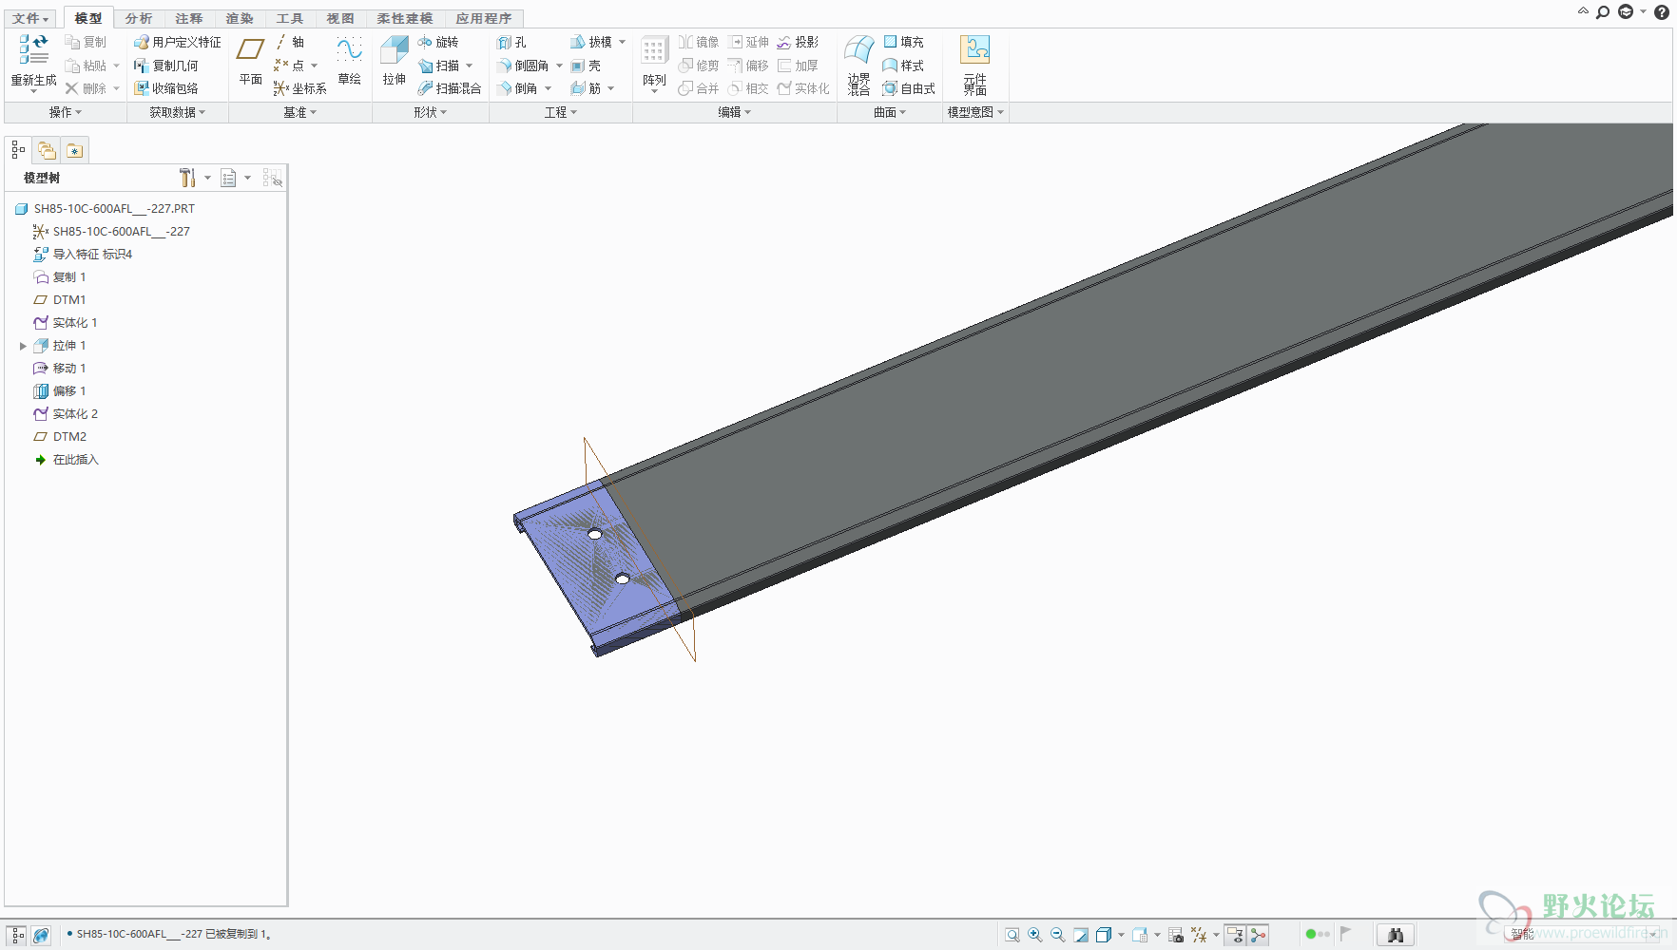Click the 倒圆角 (Round) button
This screenshot has width=1677, height=950.
[524, 66]
